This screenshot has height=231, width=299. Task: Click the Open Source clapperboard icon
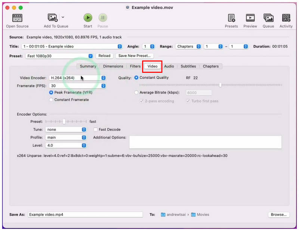17,18
